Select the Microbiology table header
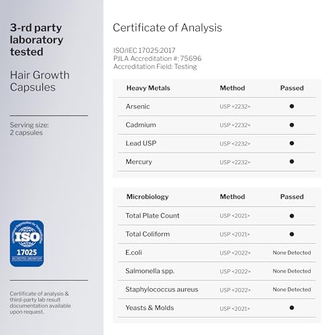This screenshot has width=322, height=335. pos(148,197)
